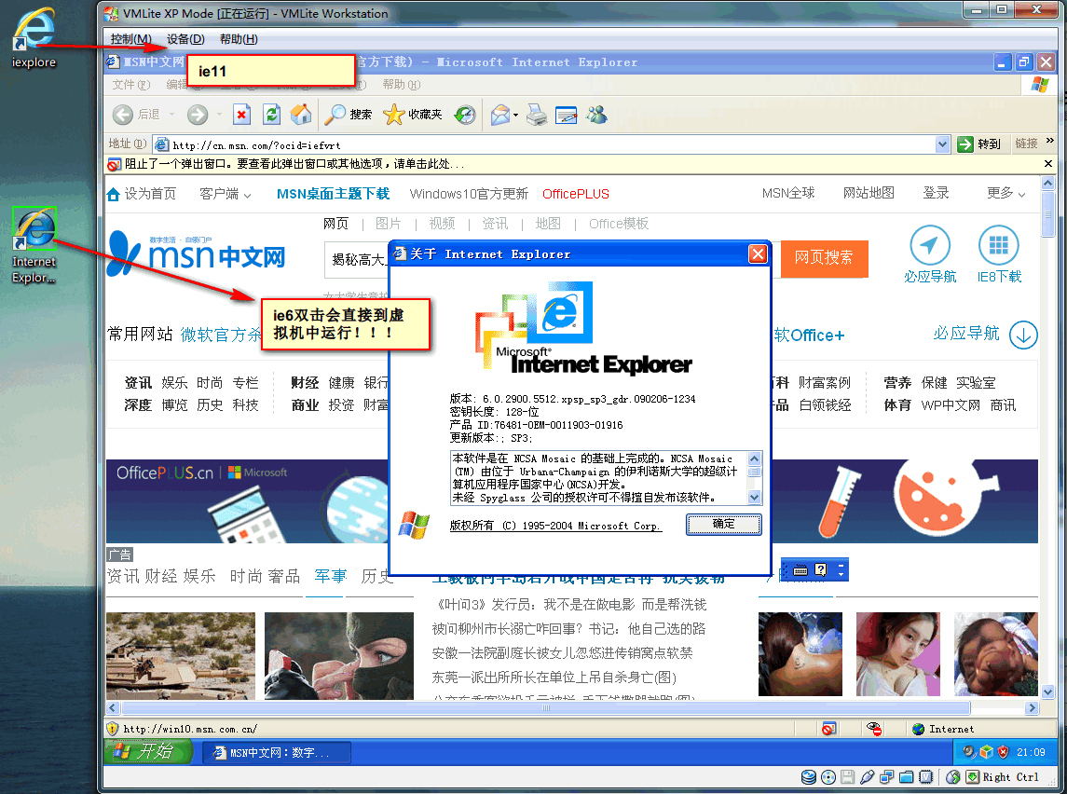Switch to 视频 search tab

point(442,223)
